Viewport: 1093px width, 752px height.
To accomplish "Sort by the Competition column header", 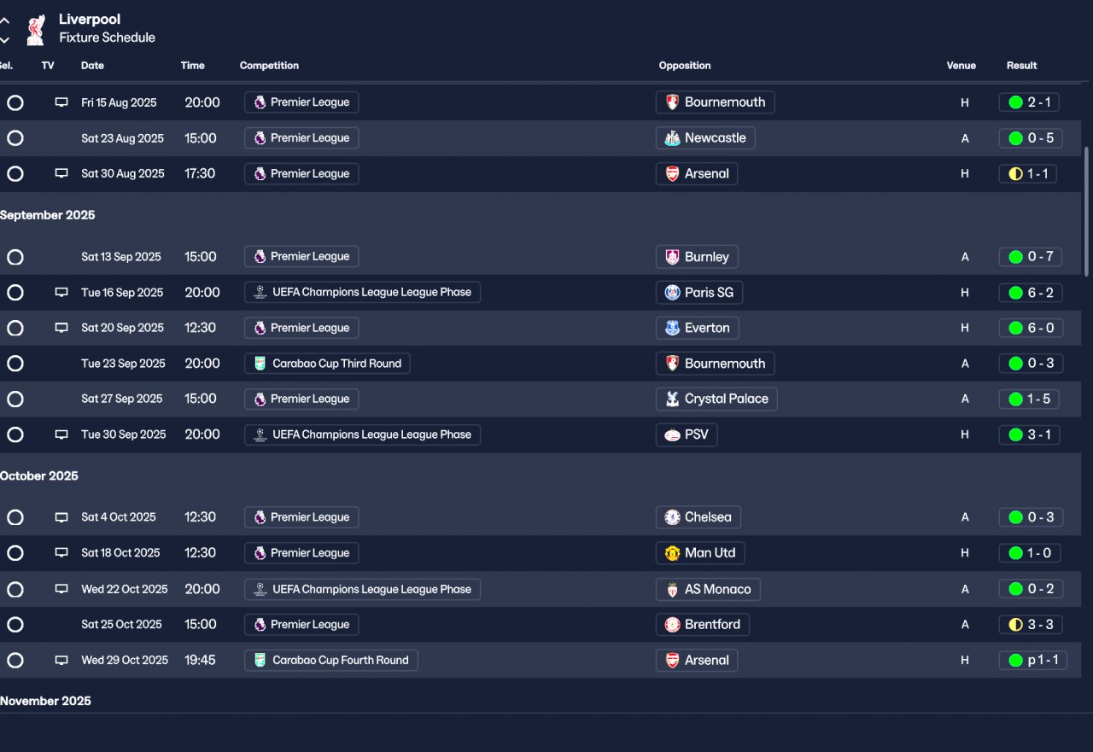I will click(x=269, y=66).
